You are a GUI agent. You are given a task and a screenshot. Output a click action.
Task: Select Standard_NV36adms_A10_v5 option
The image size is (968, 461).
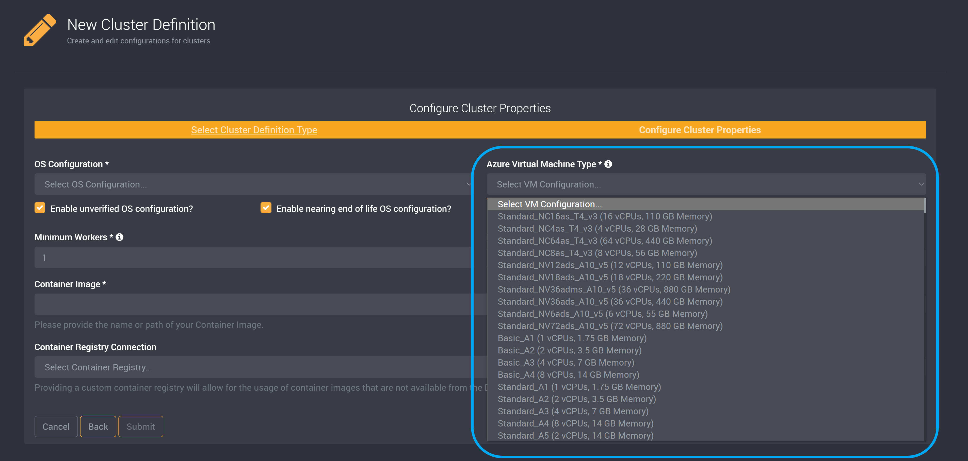pyautogui.click(x=705, y=289)
